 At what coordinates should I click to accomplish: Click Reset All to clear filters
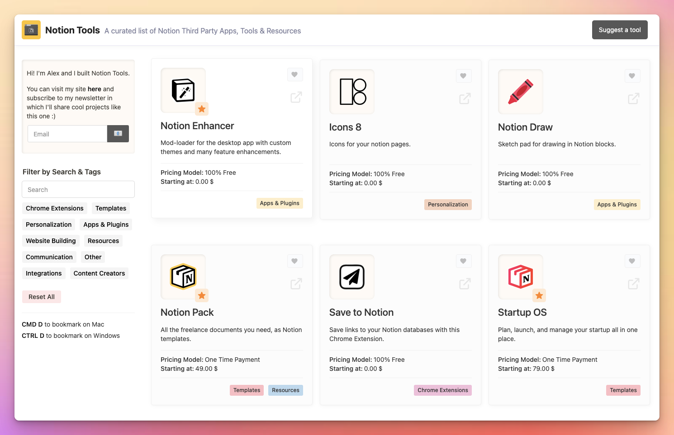[x=41, y=297]
